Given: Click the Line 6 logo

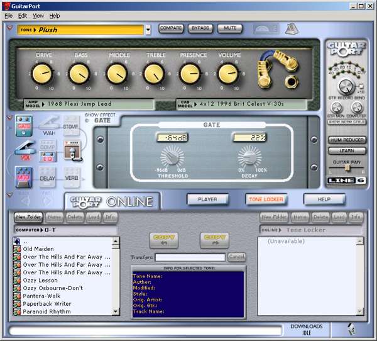Looking at the screenshot, I should click(x=346, y=181).
